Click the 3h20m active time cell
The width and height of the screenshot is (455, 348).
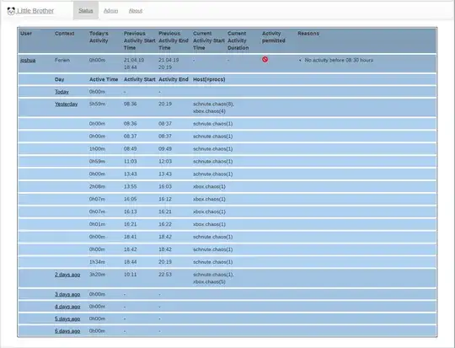(x=97, y=275)
